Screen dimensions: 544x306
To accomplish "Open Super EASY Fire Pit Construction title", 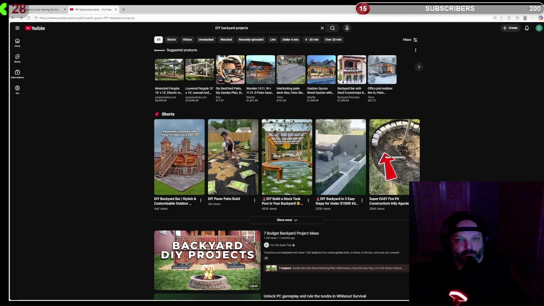I will [389, 201].
